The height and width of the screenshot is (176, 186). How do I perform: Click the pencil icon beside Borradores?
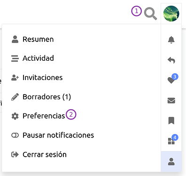click(15, 97)
